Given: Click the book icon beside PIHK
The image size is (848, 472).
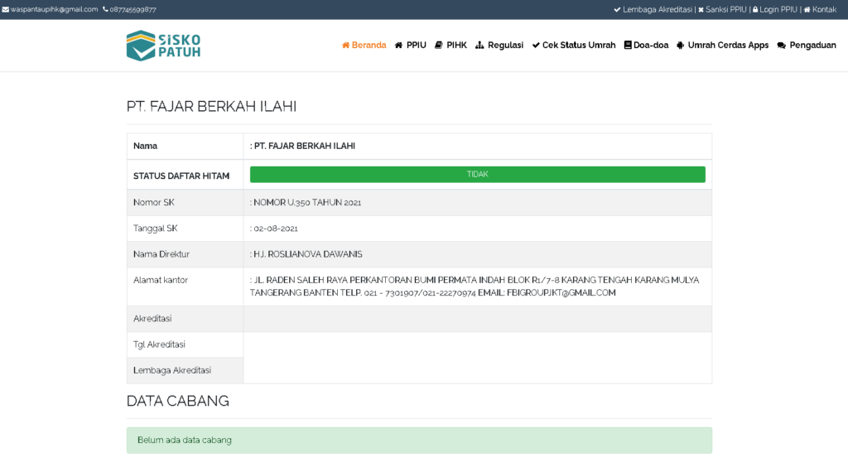Looking at the screenshot, I should click(x=438, y=46).
